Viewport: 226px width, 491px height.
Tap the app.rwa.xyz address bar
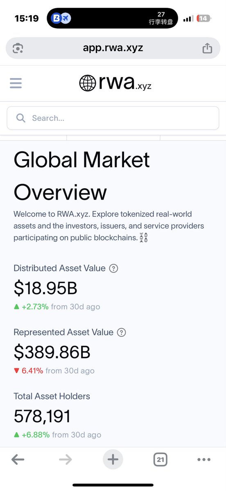(113, 48)
